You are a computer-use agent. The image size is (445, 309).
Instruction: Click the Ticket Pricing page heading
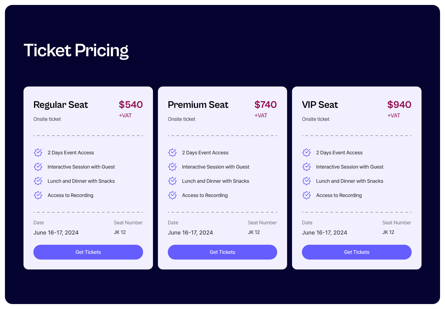click(x=76, y=50)
